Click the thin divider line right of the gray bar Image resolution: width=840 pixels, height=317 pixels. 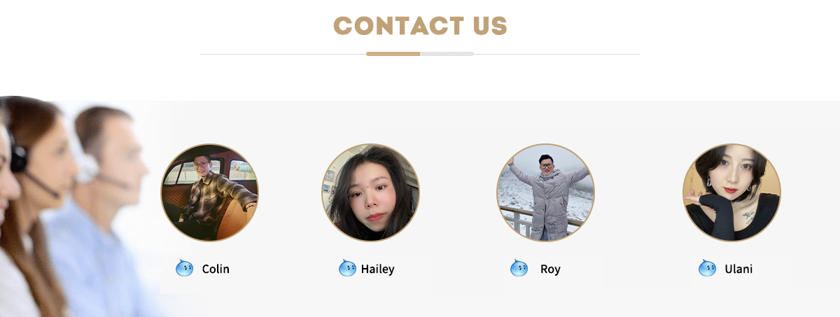556,54
